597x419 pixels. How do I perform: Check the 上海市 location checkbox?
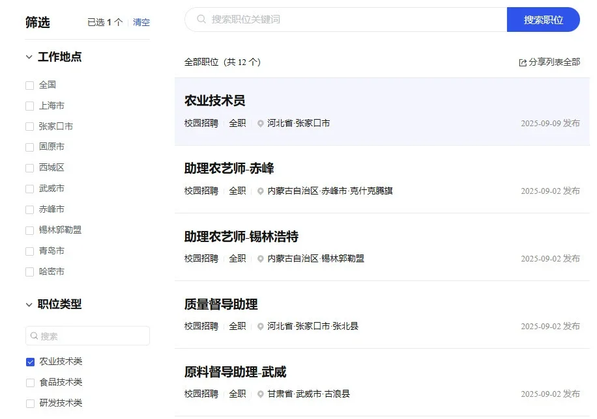click(30, 106)
